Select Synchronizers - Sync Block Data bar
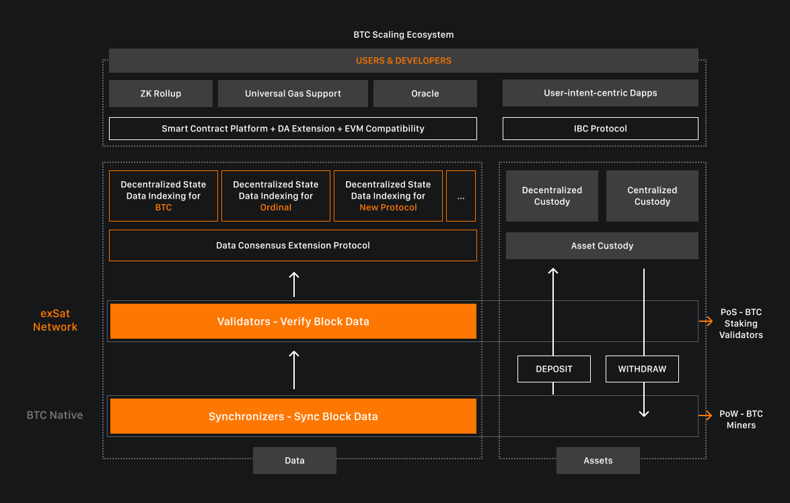 pyautogui.click(x=293, y=416)
